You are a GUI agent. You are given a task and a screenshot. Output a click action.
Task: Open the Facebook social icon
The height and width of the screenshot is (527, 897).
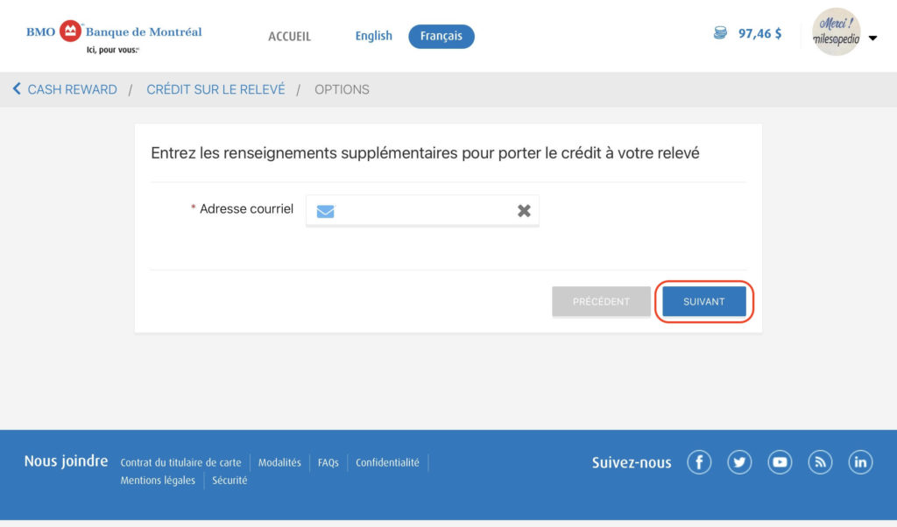tap(699, 462)
